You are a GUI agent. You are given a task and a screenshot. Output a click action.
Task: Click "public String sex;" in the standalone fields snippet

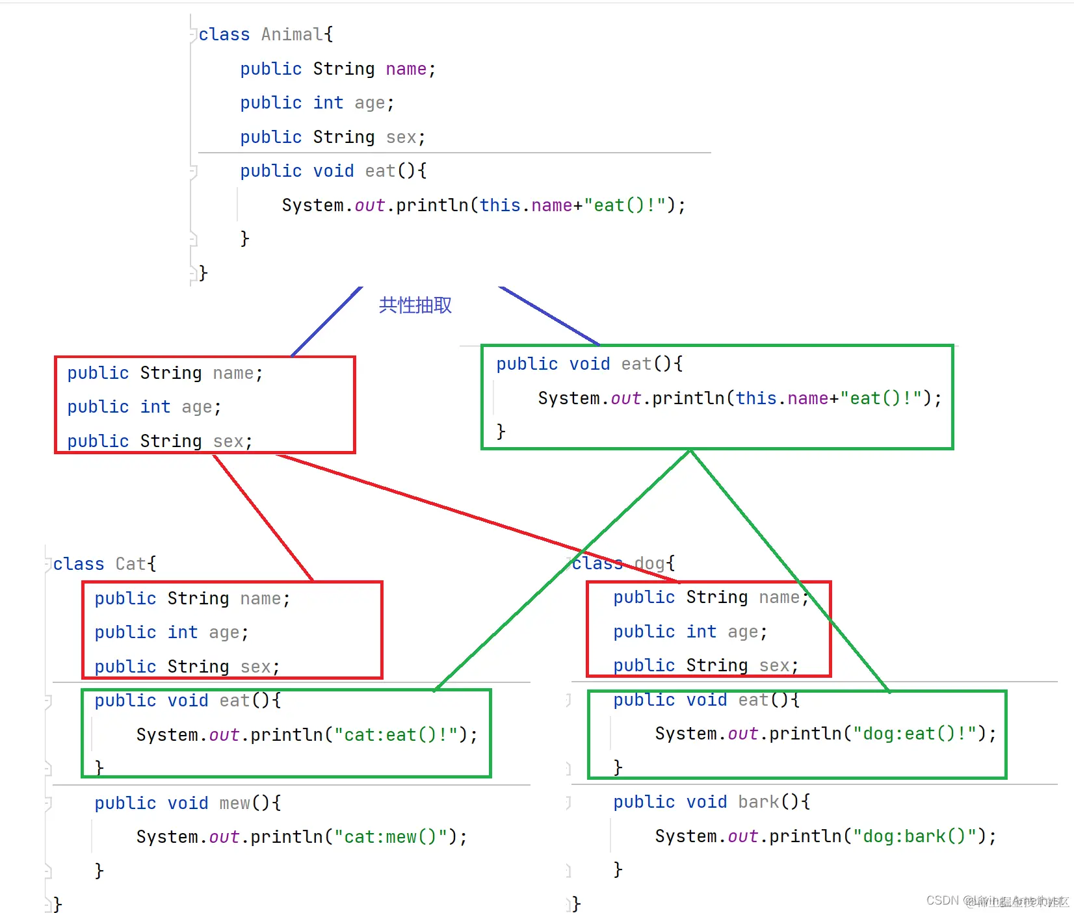pyautogui.click(x=160, y=441)
